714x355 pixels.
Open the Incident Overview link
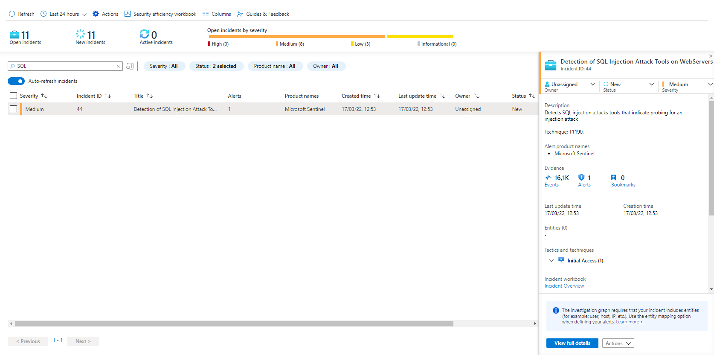click(564, 286)
